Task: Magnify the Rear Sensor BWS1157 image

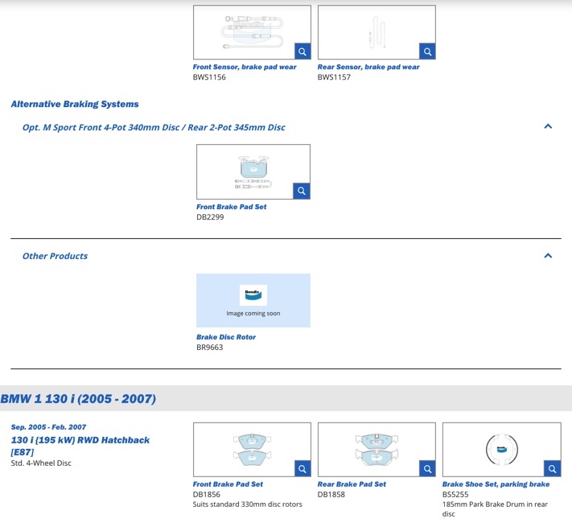Action: click(427, 51)
